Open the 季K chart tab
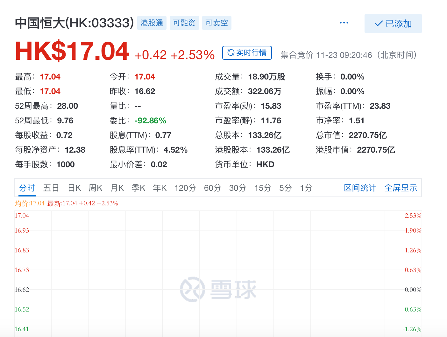 pyautogui.click(x=138, y=188)
